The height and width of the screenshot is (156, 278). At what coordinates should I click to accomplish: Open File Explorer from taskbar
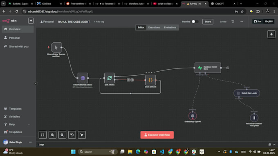(130, 152)
